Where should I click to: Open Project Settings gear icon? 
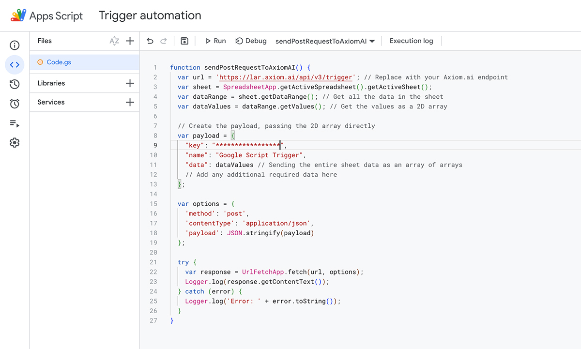15,143
